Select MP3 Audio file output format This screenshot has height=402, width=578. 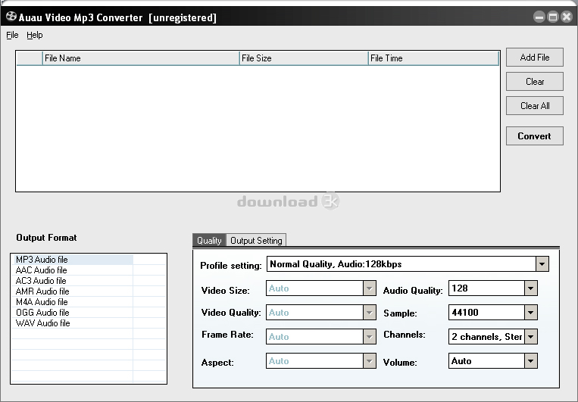(x=72, y=260)
